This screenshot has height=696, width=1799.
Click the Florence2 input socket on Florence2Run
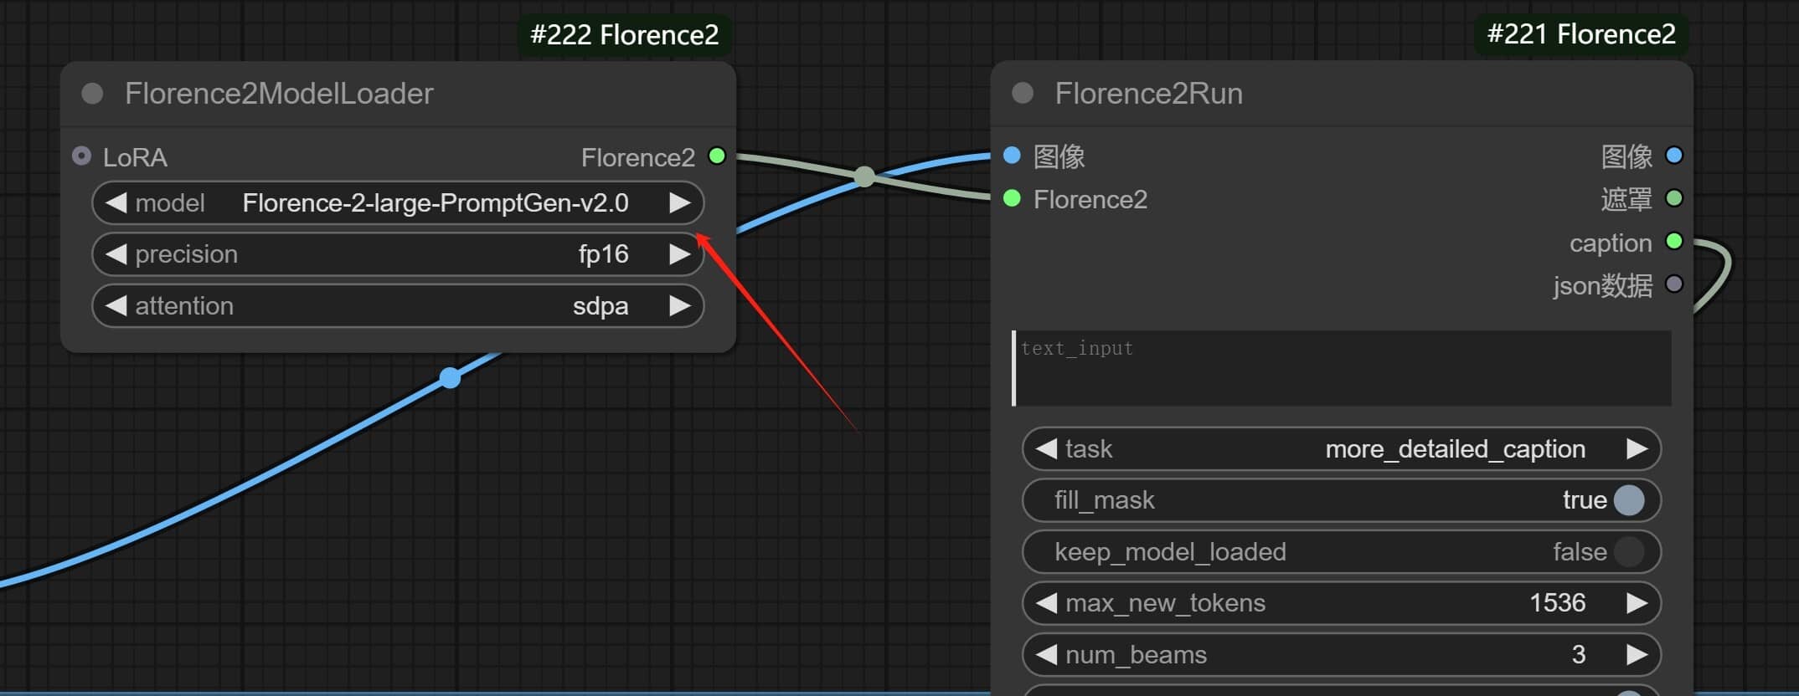click(1012, 199)
